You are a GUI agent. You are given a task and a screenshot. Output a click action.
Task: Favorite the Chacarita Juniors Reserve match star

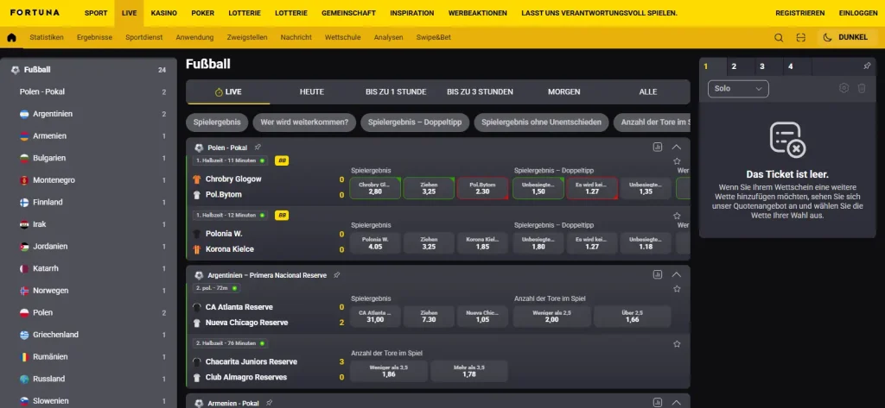677,344
